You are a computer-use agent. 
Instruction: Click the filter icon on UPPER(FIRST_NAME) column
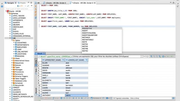pyautogui.click(x=63, y=60)
